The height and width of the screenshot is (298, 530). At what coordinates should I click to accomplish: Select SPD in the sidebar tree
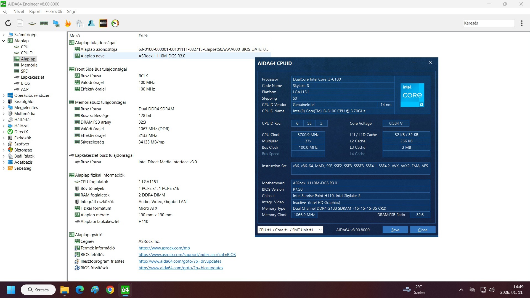(24, 71)
